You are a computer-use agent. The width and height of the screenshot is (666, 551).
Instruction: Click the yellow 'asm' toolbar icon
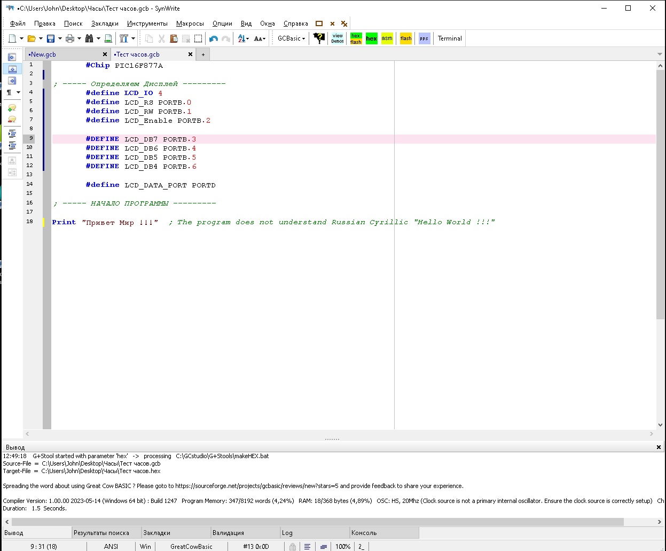click(387, 38)
